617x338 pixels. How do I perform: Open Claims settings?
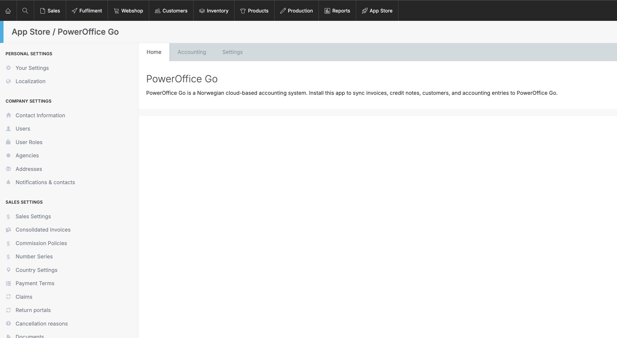coord(24,297)
